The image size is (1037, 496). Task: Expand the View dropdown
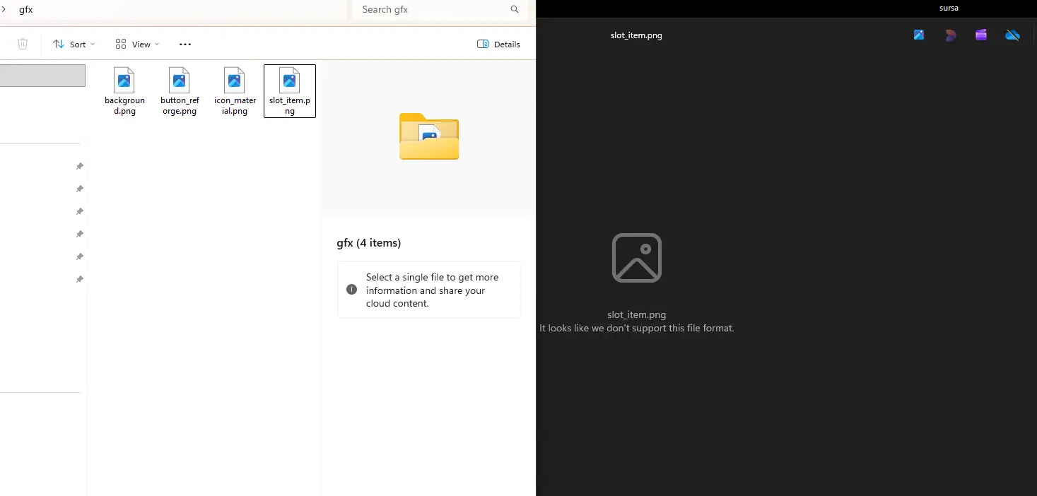tap(137, 44)
